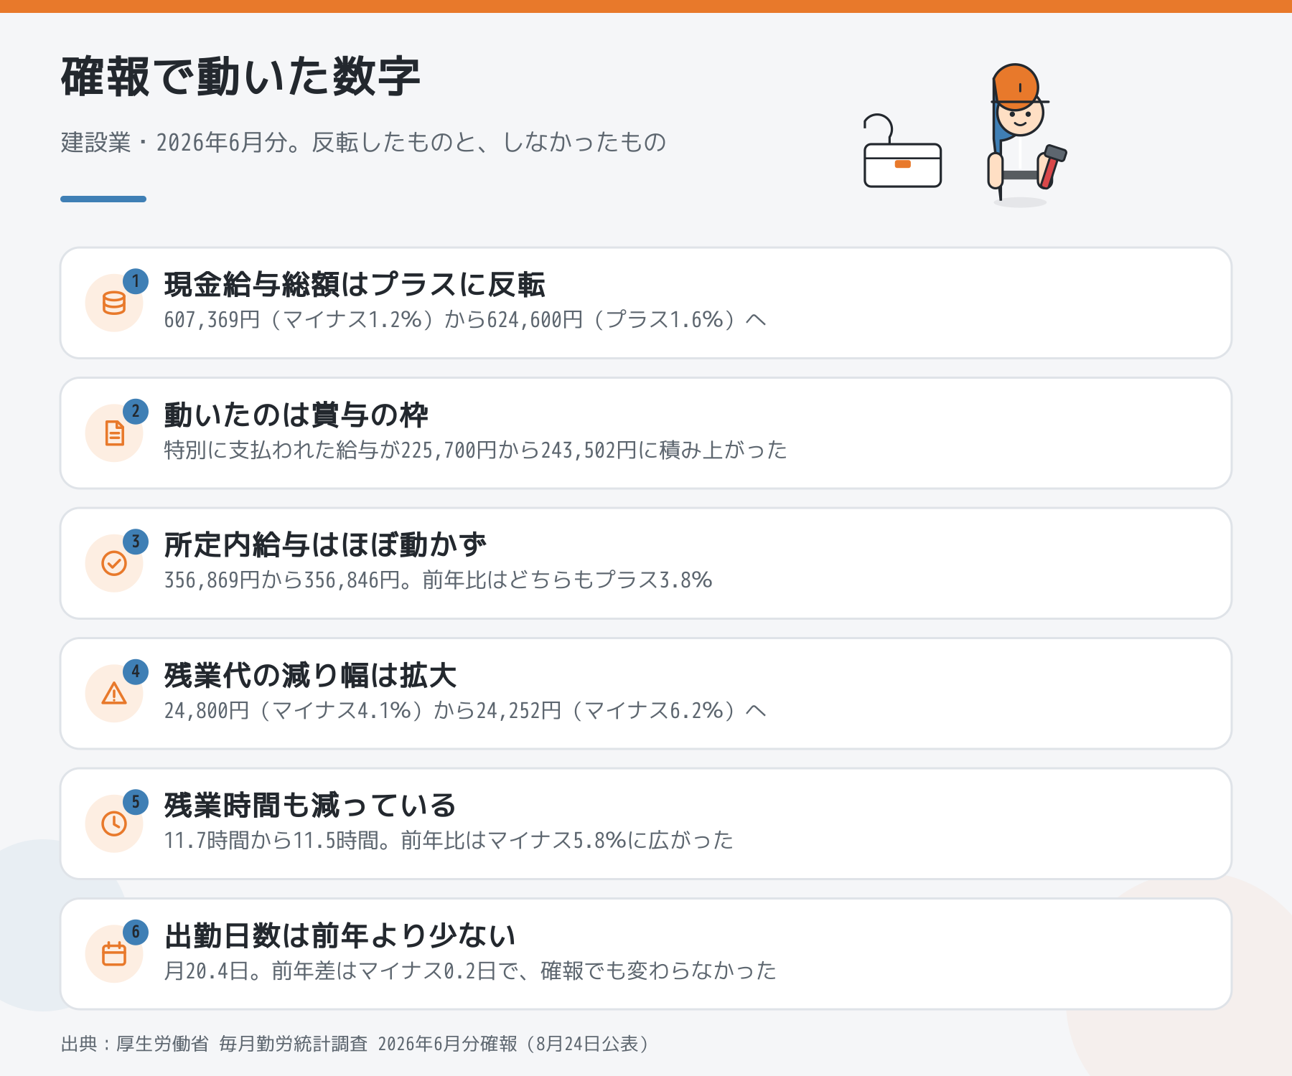The height and width of the screenshot is (1076, 1292).
Task: Open the card title 残業代の減り幅は拡大
Action: (310, 676)
